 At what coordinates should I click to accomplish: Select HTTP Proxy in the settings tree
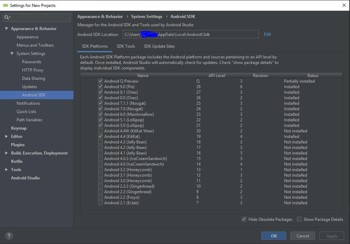coord(33,70)
